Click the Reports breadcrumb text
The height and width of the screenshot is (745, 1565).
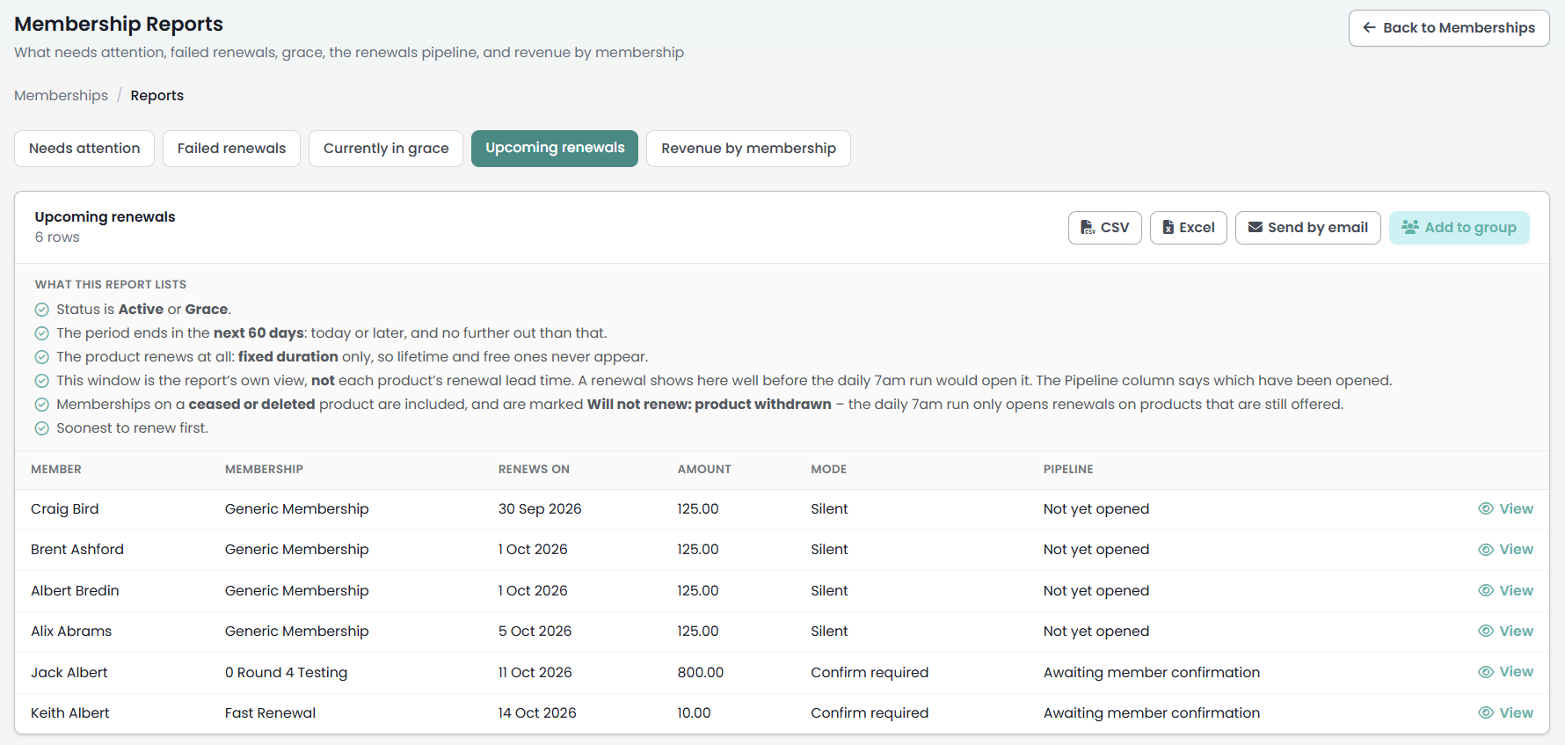pyautogui.click(x=157, y=96)
